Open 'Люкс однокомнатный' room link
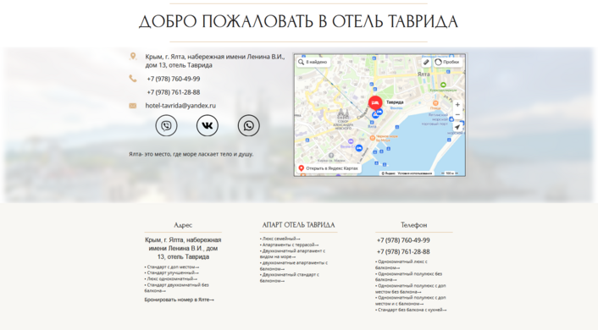This screenshot has height=330, width=598. (x=171, y=278)
